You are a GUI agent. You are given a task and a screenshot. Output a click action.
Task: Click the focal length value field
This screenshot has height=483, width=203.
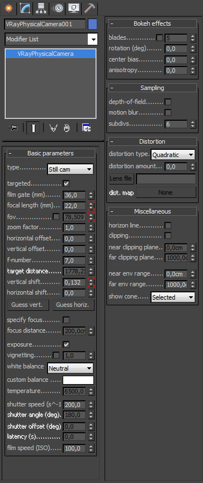pos(74,206)
